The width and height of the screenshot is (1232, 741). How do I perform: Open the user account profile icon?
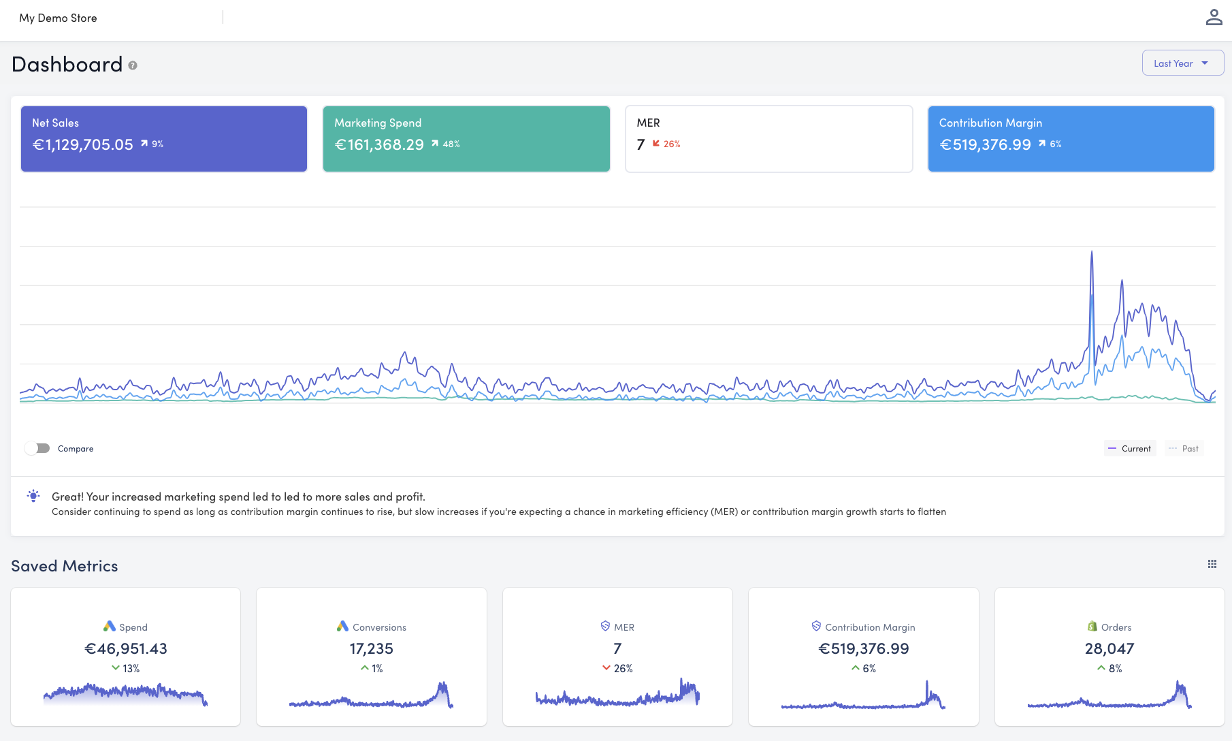[x=1214, y=18]
